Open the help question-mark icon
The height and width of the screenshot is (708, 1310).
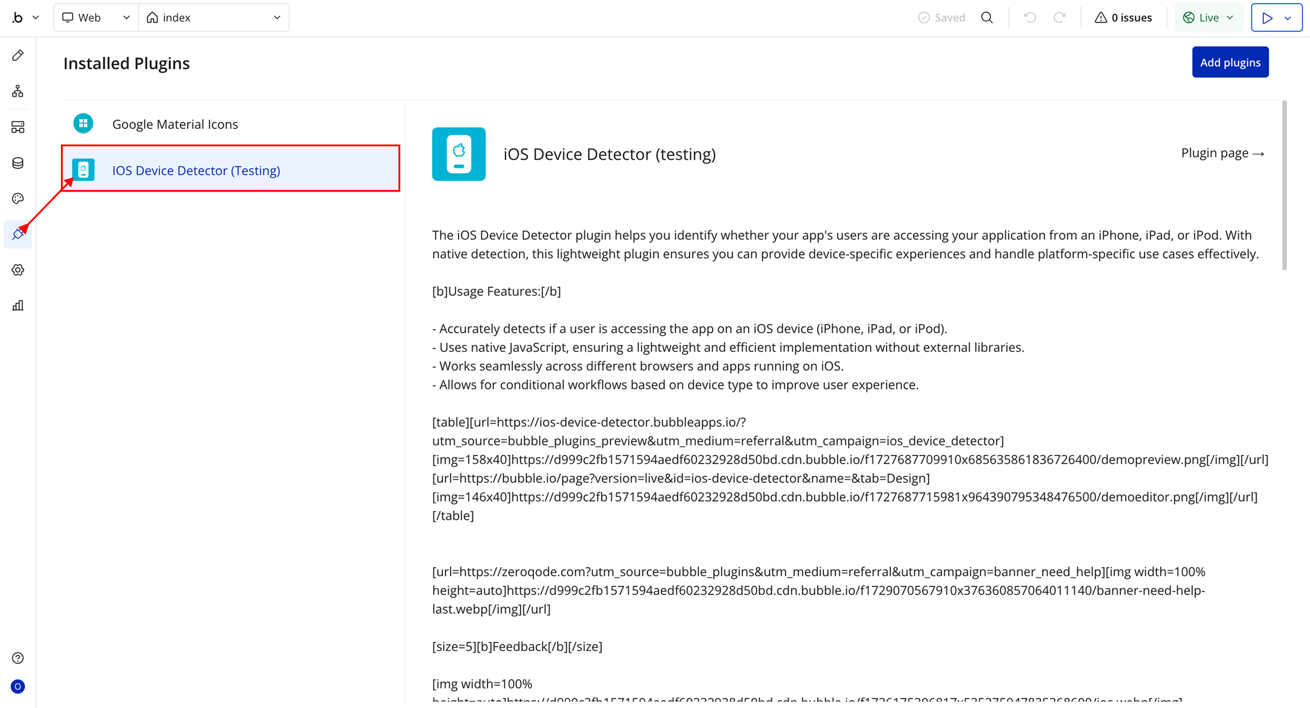pyautogui.click(x=18, y=658)
